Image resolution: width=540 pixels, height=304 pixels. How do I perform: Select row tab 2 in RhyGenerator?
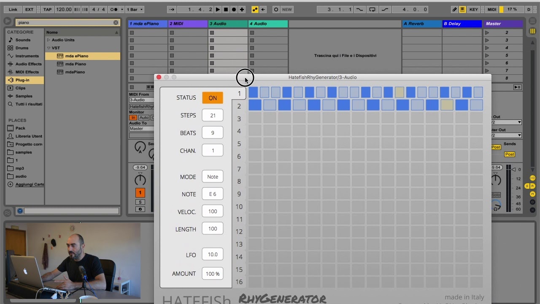click(239, 106)
